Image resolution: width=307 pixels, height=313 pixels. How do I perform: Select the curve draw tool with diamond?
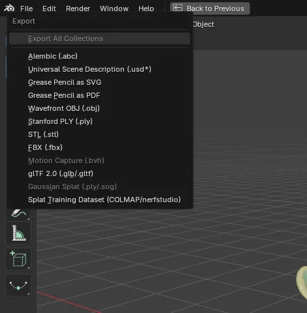(x=18, y=285)
